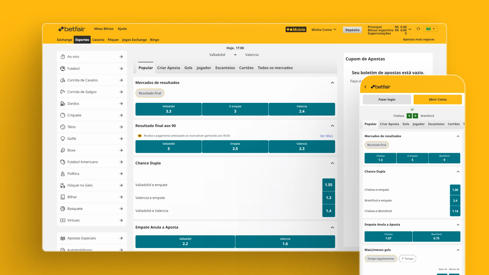This screenshot has height=275, width=489.
Task: Select the Hóquei no Gelo skate icon
Action: 63,185
